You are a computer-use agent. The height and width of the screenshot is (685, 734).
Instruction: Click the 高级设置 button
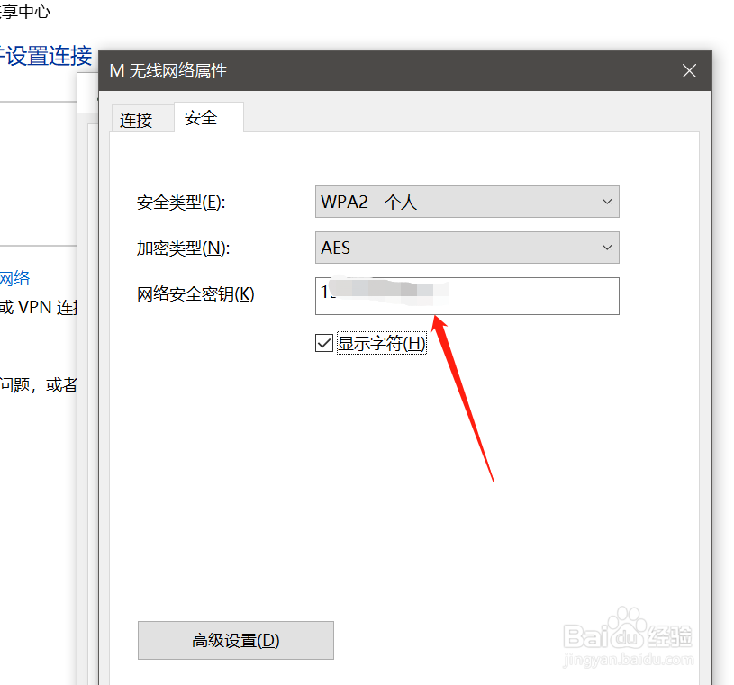click(235, 640)
